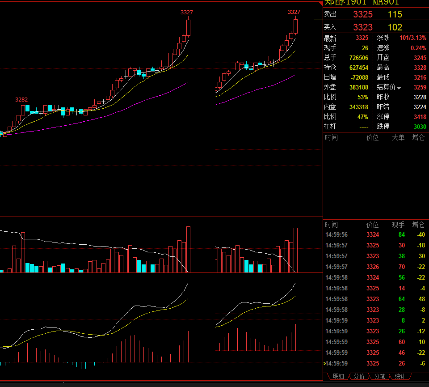Switch to the 明细 tab
The width and height of the screenshot is (429, 387).
(x=338, y=377)
